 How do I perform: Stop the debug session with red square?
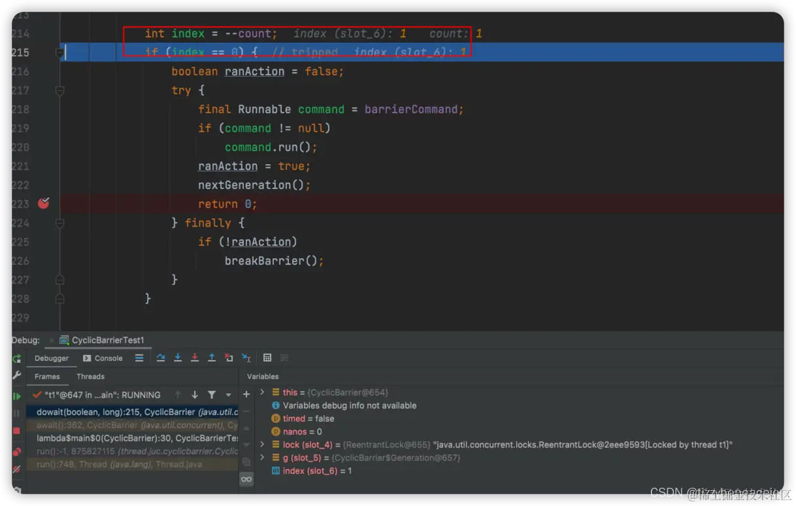pyautogui.click(x=17, y=431)
